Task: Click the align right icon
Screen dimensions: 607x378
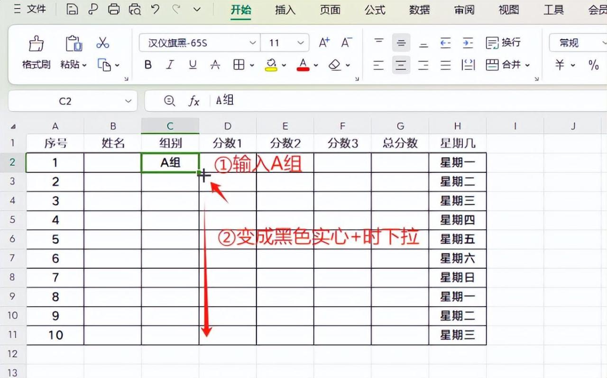Action: click(x=423, y=65)
